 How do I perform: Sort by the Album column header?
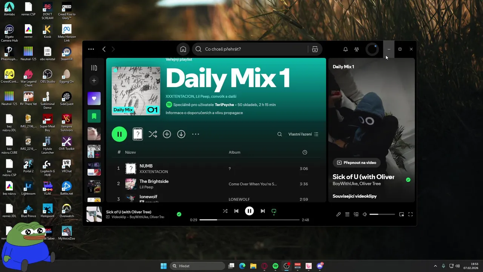234,152
